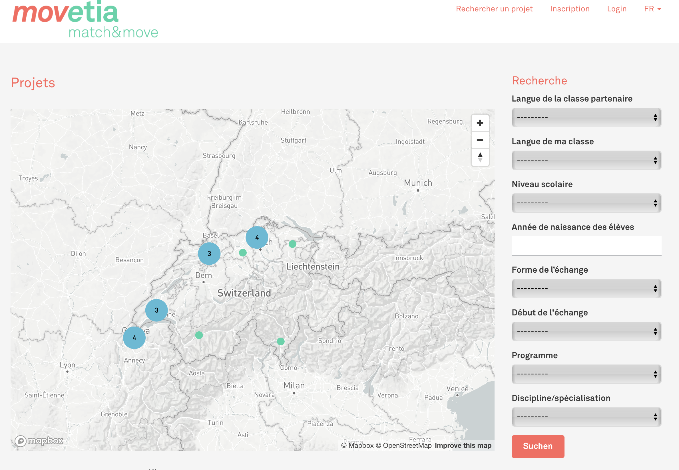This screenshot has height=470, width=679.
Task: Expand the Programme dropdown
Action: [586, 374]
